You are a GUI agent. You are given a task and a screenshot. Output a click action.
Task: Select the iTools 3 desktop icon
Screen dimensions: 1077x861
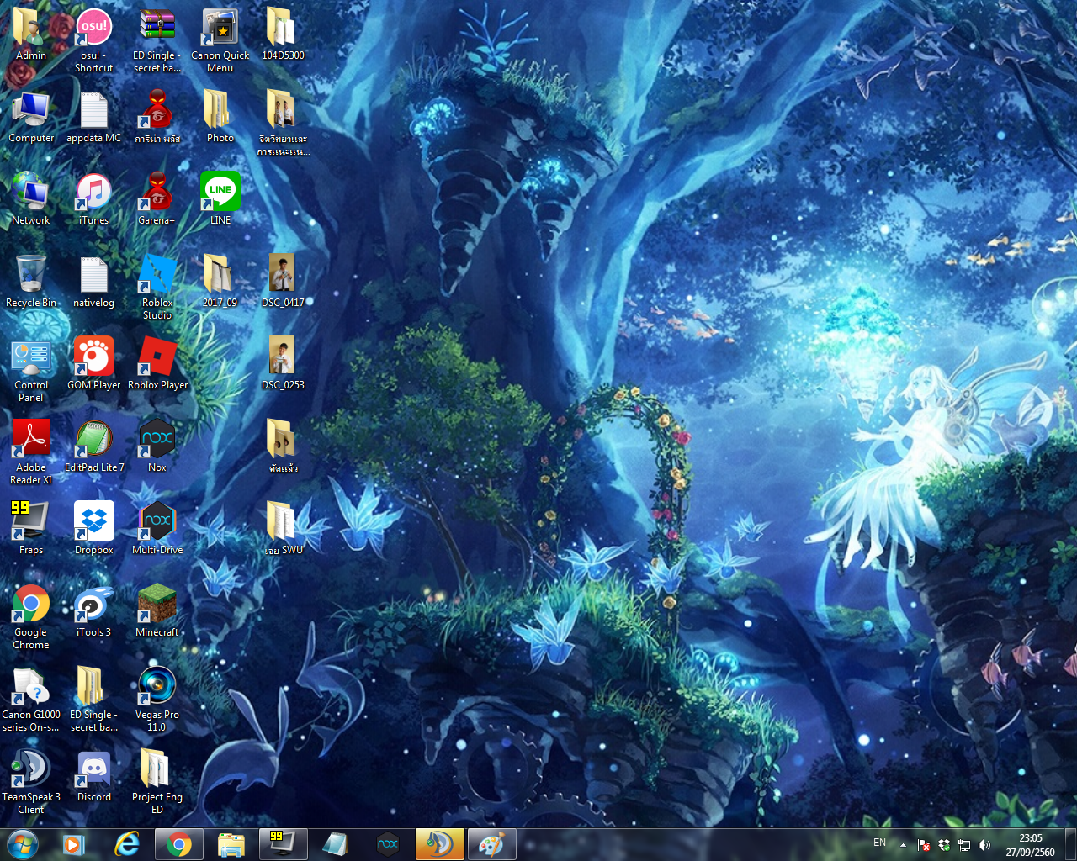[x=93, y=610]
